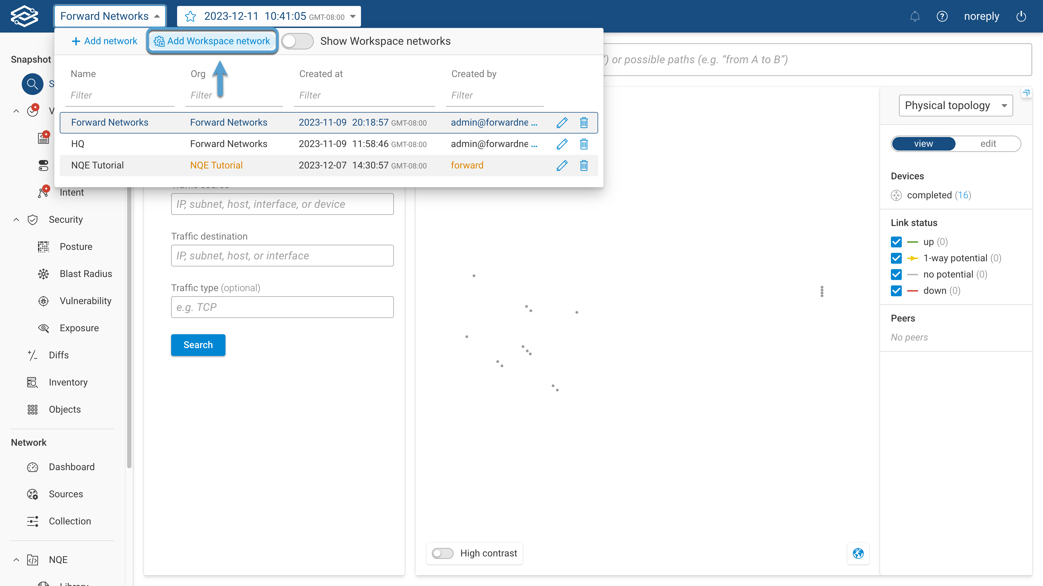The image size is (1043, 586).
Task: Select the NQE Tutorial network row
Action: click(x=97, y=165)
